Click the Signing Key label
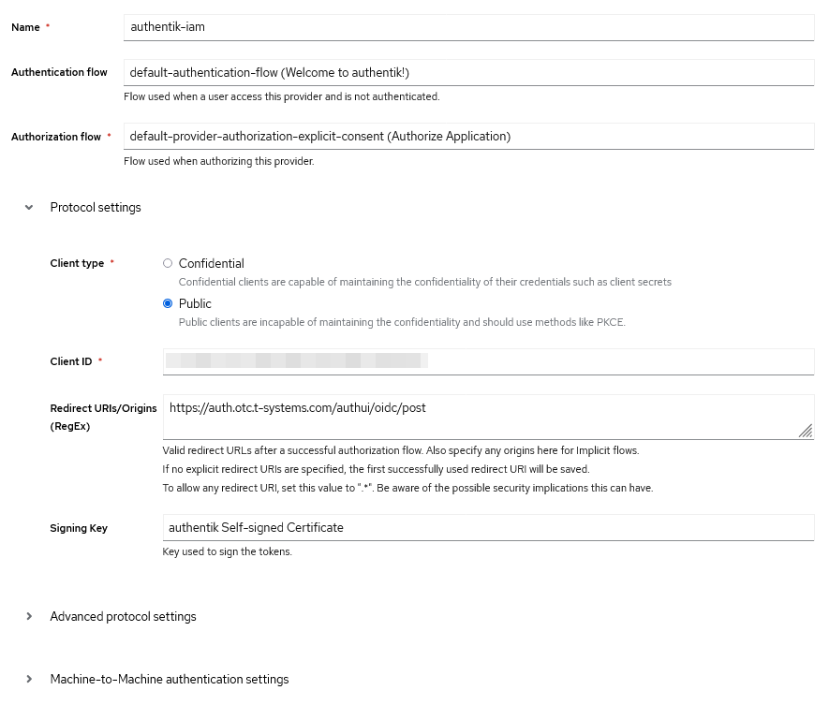The image size is (829, 705). point(79,528)
